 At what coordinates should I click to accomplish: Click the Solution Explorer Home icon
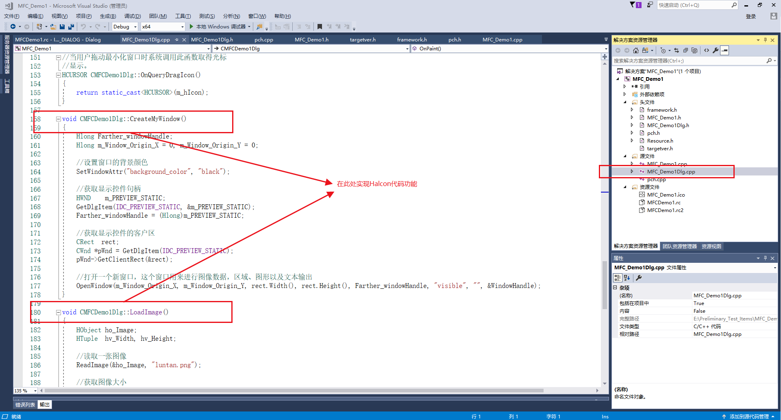click(x=636, y=50)
